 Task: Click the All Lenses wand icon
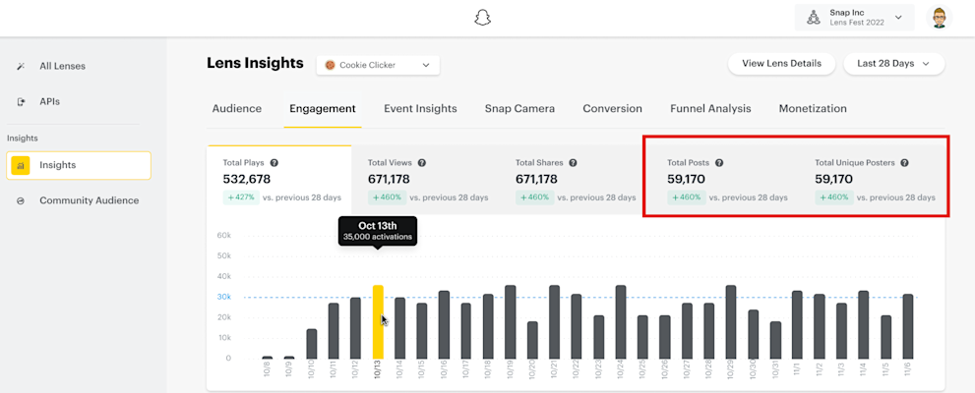pos(21,66)
